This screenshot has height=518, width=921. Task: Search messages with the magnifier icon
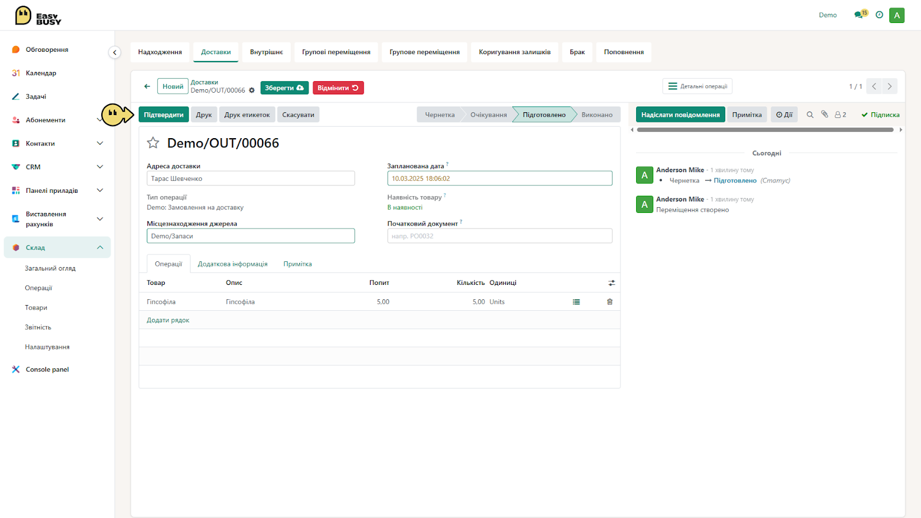810,115
